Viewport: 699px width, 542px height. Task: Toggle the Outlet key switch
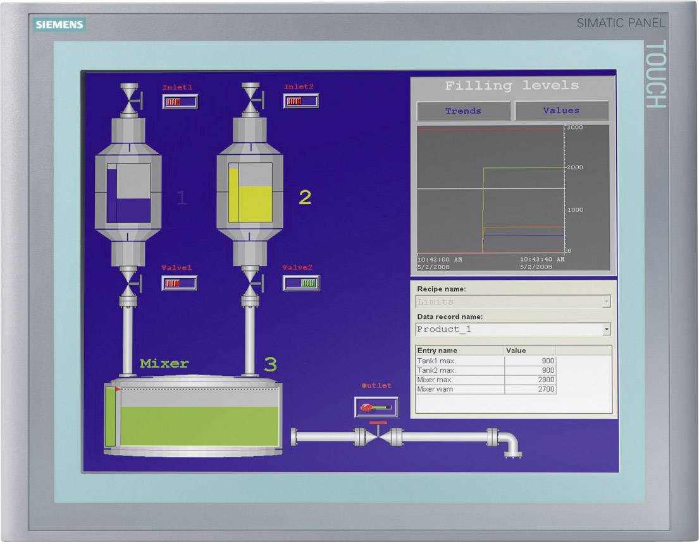[x=375, y=407]
